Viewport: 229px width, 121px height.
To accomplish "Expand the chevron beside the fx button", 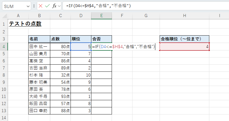I will pos(59,6).
